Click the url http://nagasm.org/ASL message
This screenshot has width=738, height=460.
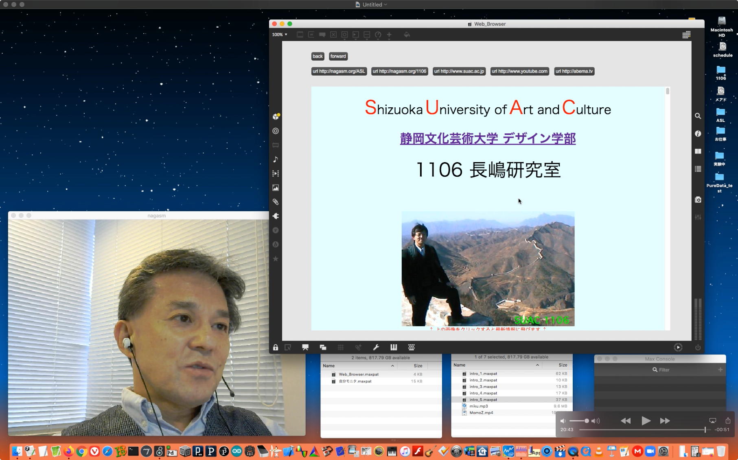[x=339, y=72]
